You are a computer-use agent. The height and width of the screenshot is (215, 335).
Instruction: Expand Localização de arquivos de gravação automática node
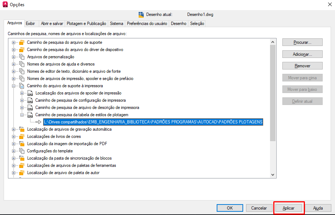14,129
